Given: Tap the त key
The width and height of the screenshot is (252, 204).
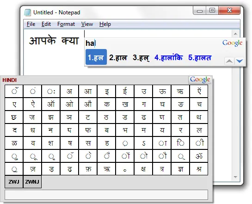Looking at the screenshot, I should [x=180, y=117].
